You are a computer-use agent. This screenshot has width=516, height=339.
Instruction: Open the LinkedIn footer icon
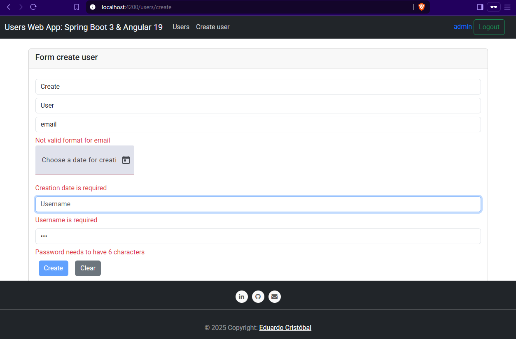242,297
